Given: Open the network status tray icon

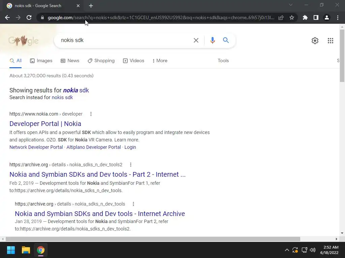Looking at the screenshot, I should pos(304,250).
